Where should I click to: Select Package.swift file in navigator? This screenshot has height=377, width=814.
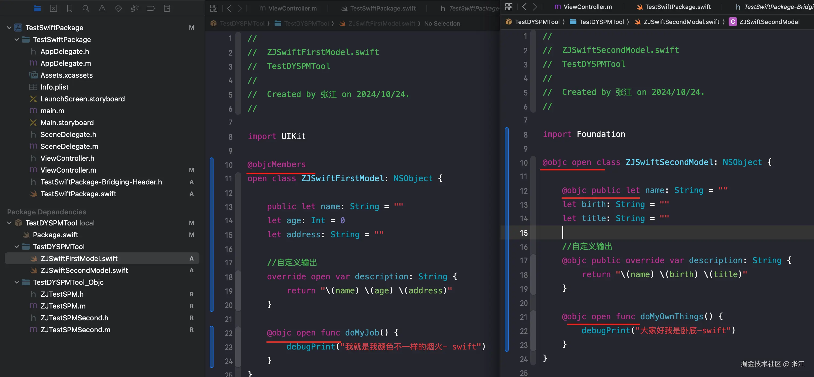point(55,235)
